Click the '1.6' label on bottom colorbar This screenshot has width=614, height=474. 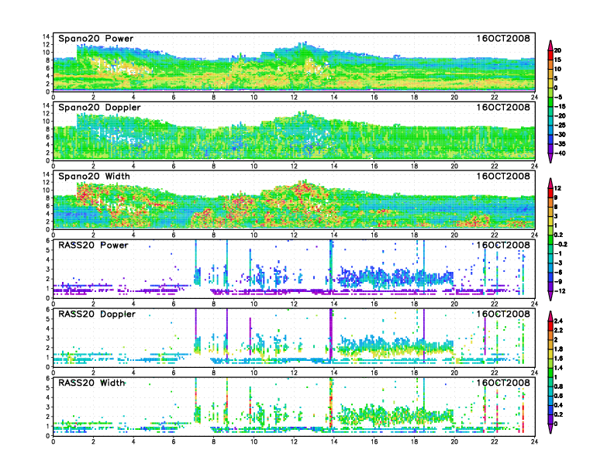coord(558,359)
